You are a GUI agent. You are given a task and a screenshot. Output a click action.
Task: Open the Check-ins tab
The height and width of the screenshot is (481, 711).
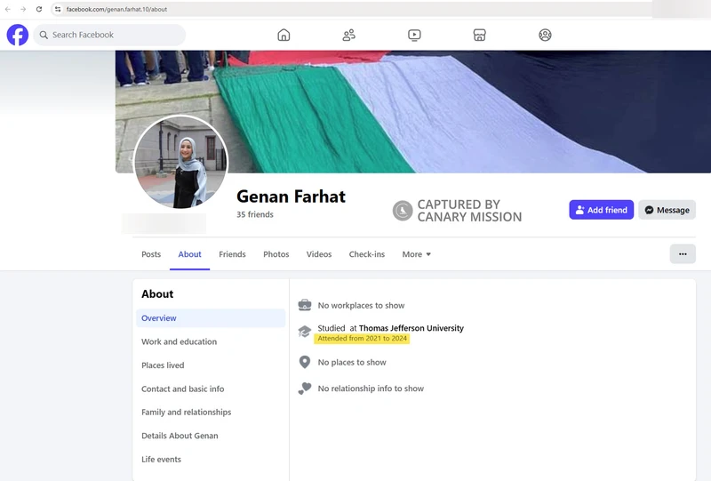(x=367, y=254)
